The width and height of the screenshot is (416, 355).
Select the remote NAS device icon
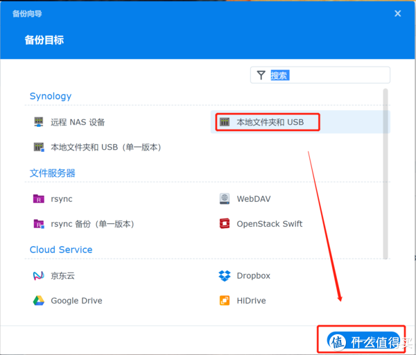[x=39, y=122]
